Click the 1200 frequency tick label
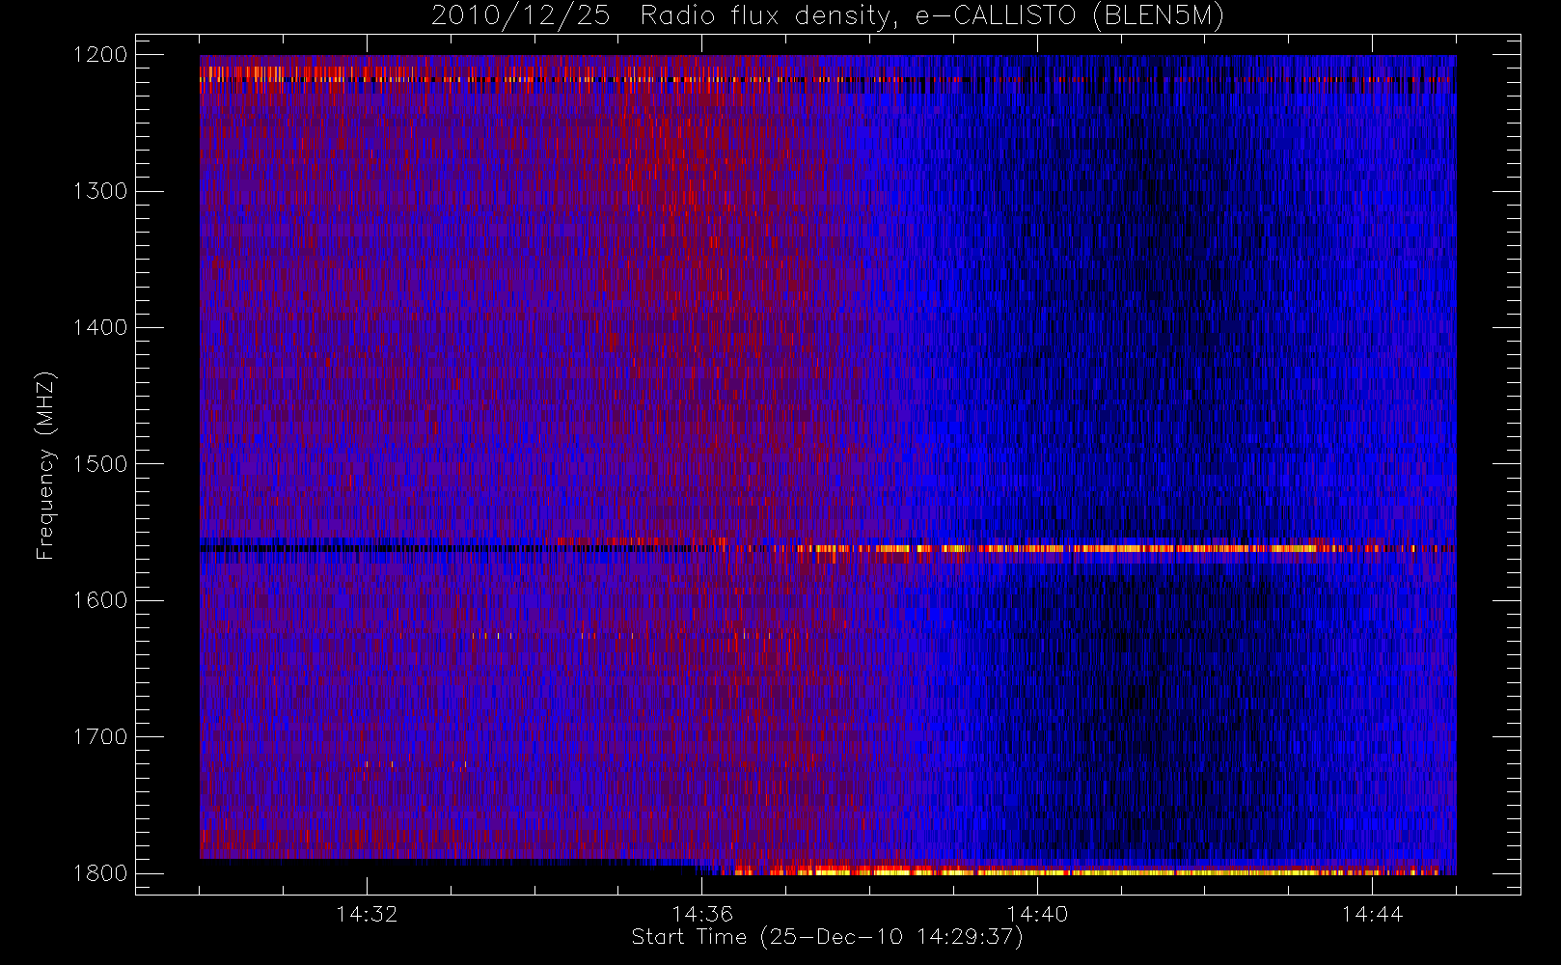This screenshot has width=1561, height=965. coord(100,55)
